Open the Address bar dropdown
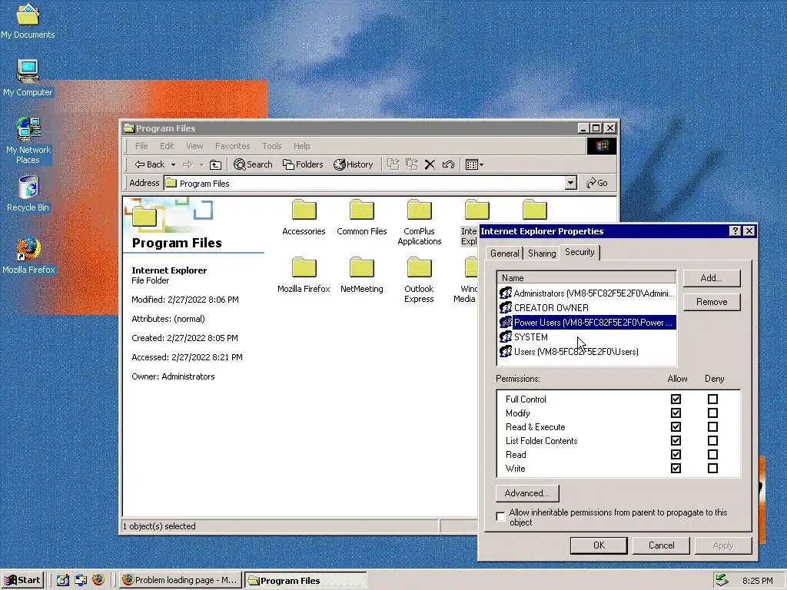 571,183
